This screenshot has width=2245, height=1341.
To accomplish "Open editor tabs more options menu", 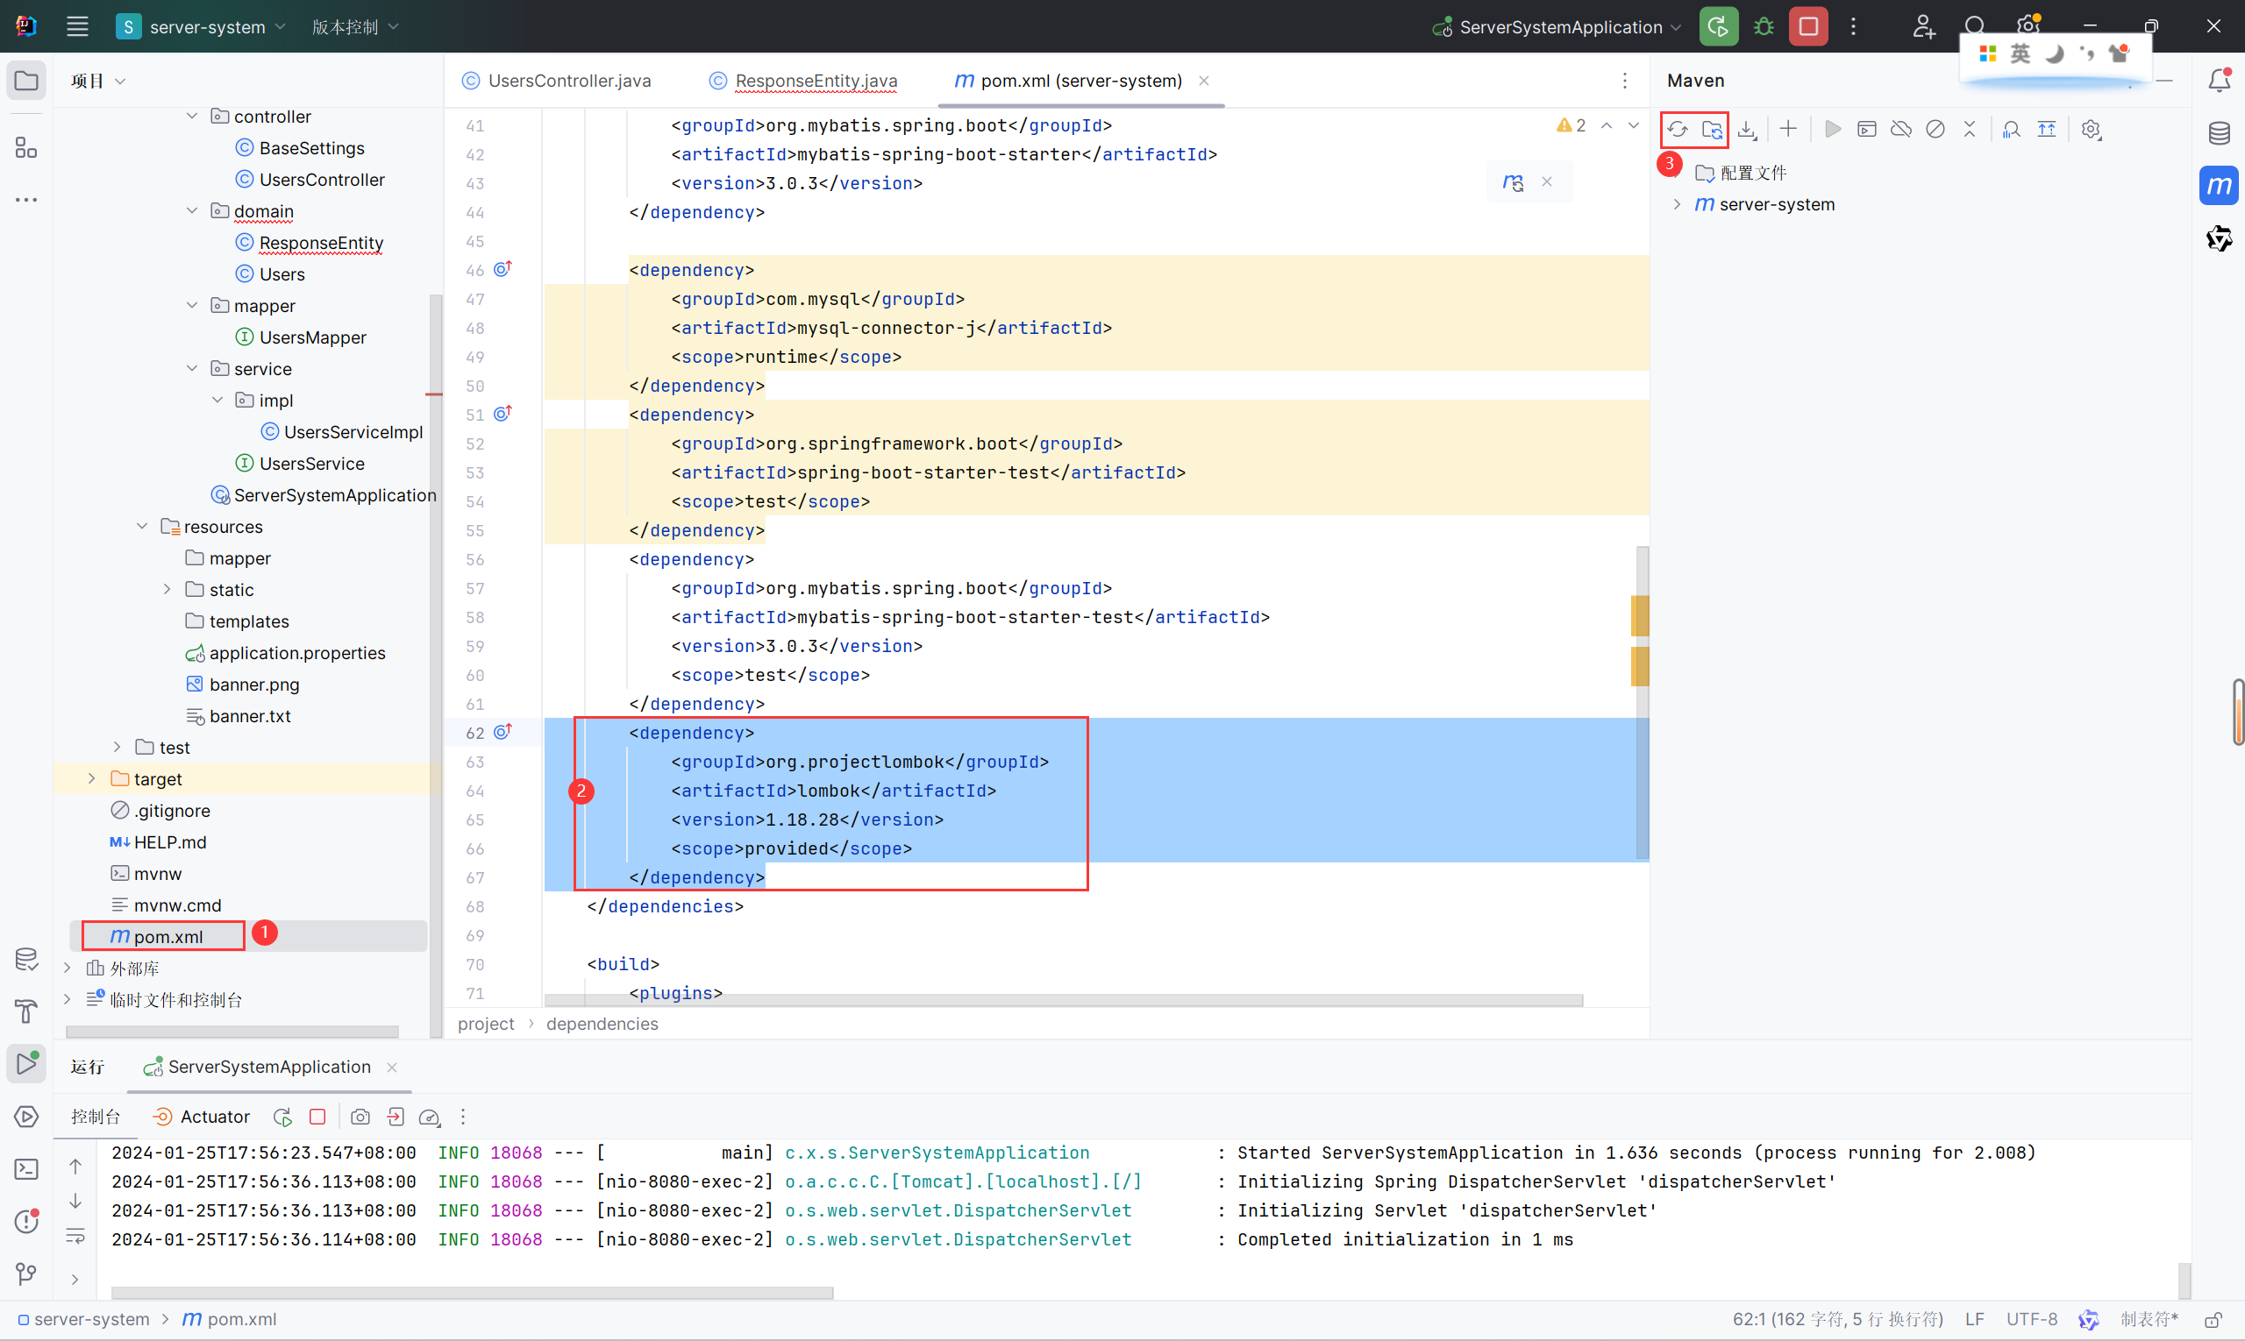I will [1625, 81].
